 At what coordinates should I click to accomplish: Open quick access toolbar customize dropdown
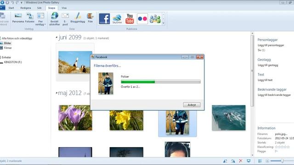[x=22, y=3]
